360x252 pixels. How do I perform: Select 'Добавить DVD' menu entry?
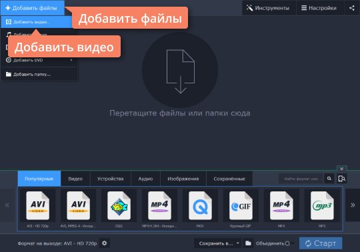(39, 60)
